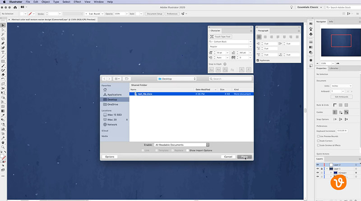This screenshot has width=361, height=201.
Task: Toggle visibility of Layer 2
Action: coord(318,165)
